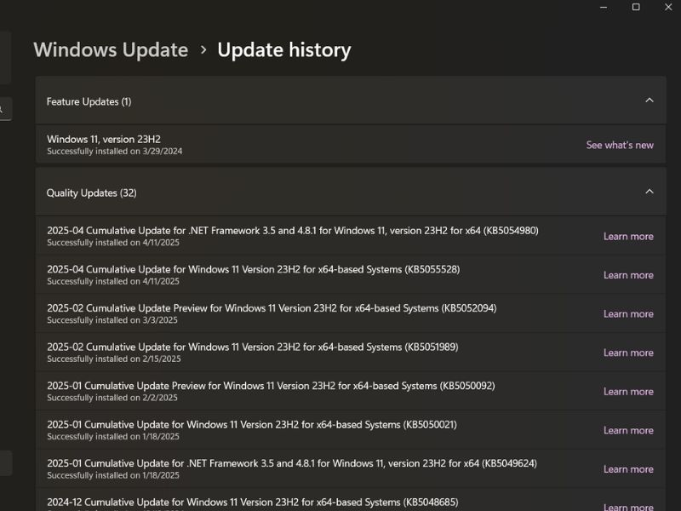Collapse the Quality Updates section chevron

650,192
